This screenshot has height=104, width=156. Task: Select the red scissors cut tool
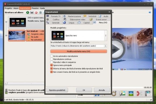139,93
